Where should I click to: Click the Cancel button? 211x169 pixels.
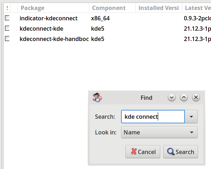pyautogui.click(x=143, y=152)
